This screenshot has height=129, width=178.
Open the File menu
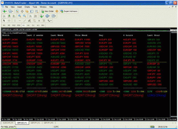[x=7, y=7]
